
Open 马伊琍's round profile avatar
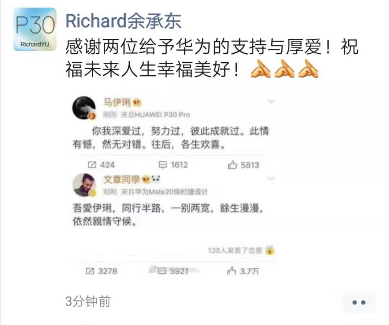pyautogui.click(x=84, y=108)
